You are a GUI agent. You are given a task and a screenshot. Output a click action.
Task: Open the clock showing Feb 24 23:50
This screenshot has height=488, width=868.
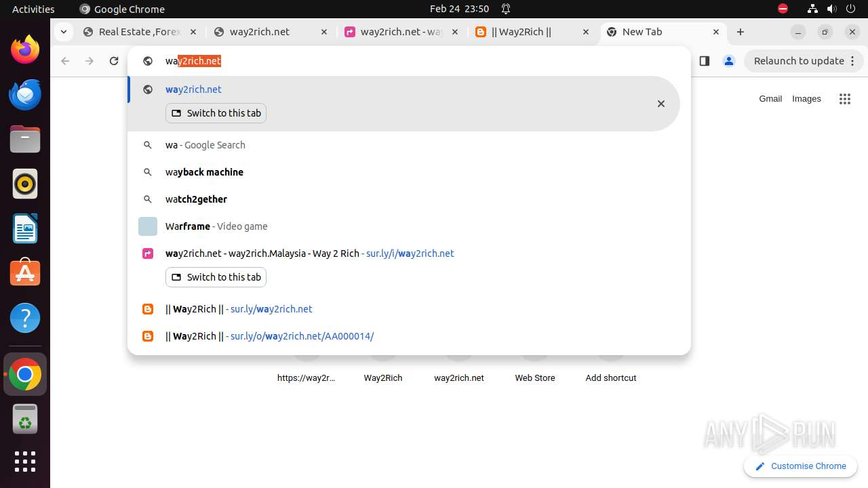(x=459, y=9)
